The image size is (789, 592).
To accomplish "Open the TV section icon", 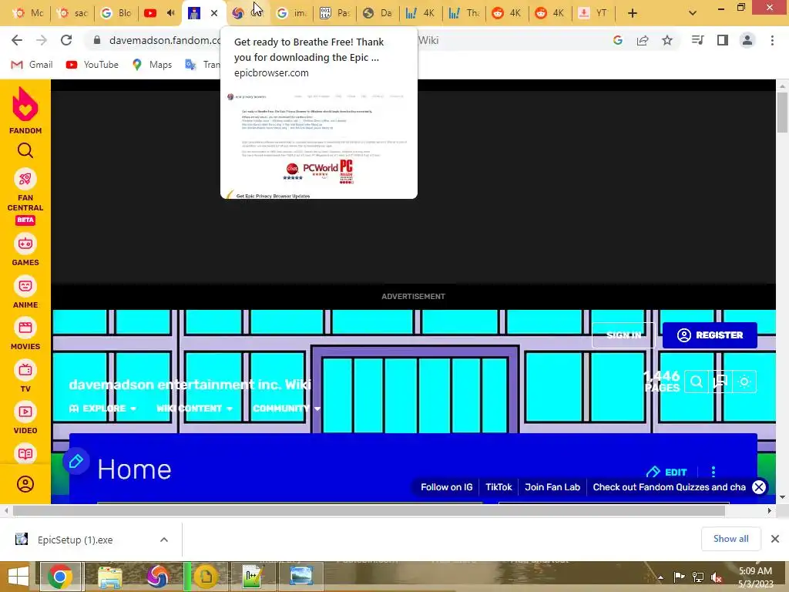I will coord(25,370).
